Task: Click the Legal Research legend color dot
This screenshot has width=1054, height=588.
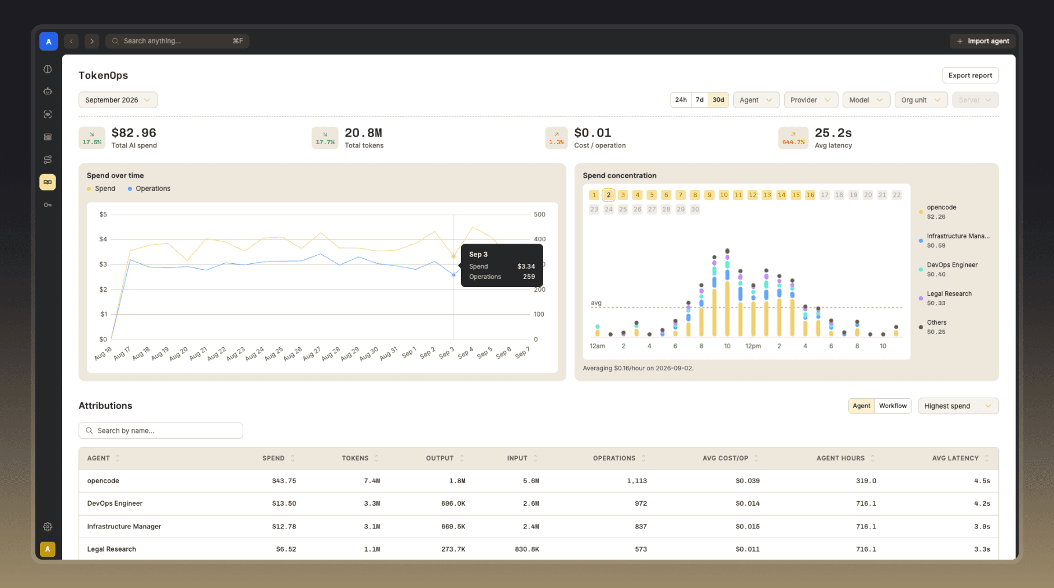Action: pyautogui.click(x=921, y=299)
